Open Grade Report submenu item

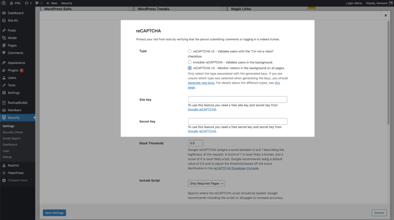(x=12, y=138)
